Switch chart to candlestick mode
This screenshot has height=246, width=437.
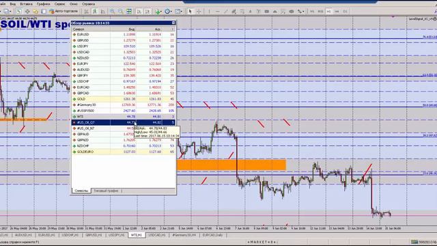point(95,11)
